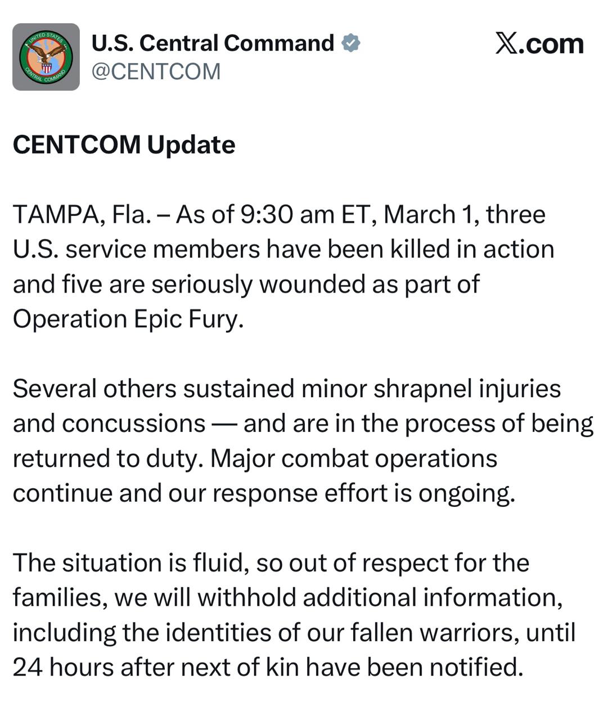Click the blue verified checkmark badge
The width and height of the screenshot is (612, 720).
(351, 43)
